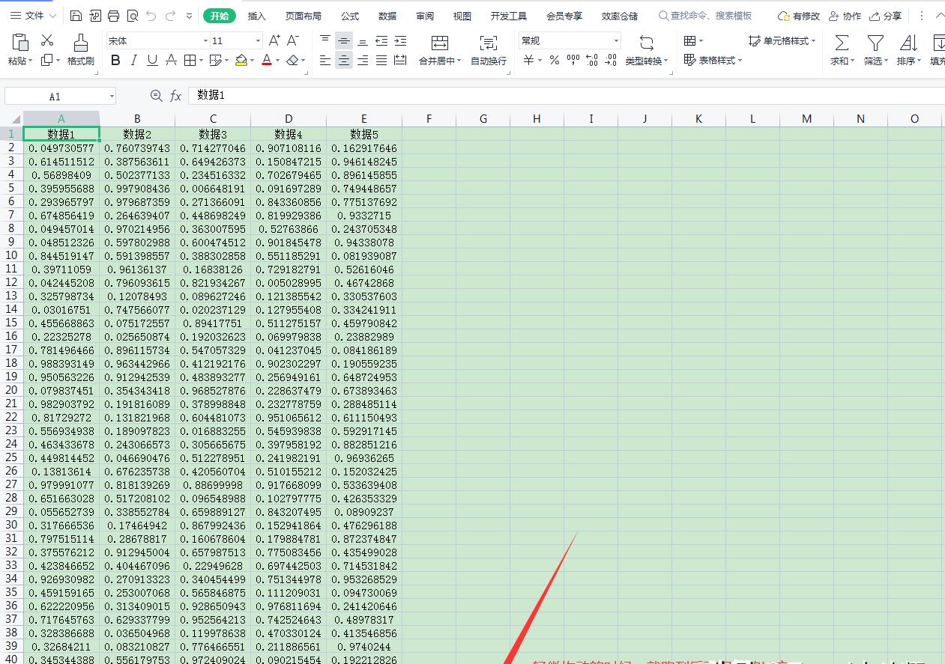
Task: Switch to the 公式 tab
Action: click(x=350, y=16)
